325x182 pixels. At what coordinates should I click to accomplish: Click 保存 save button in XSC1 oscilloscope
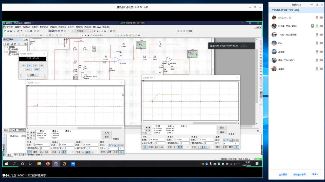222,132
